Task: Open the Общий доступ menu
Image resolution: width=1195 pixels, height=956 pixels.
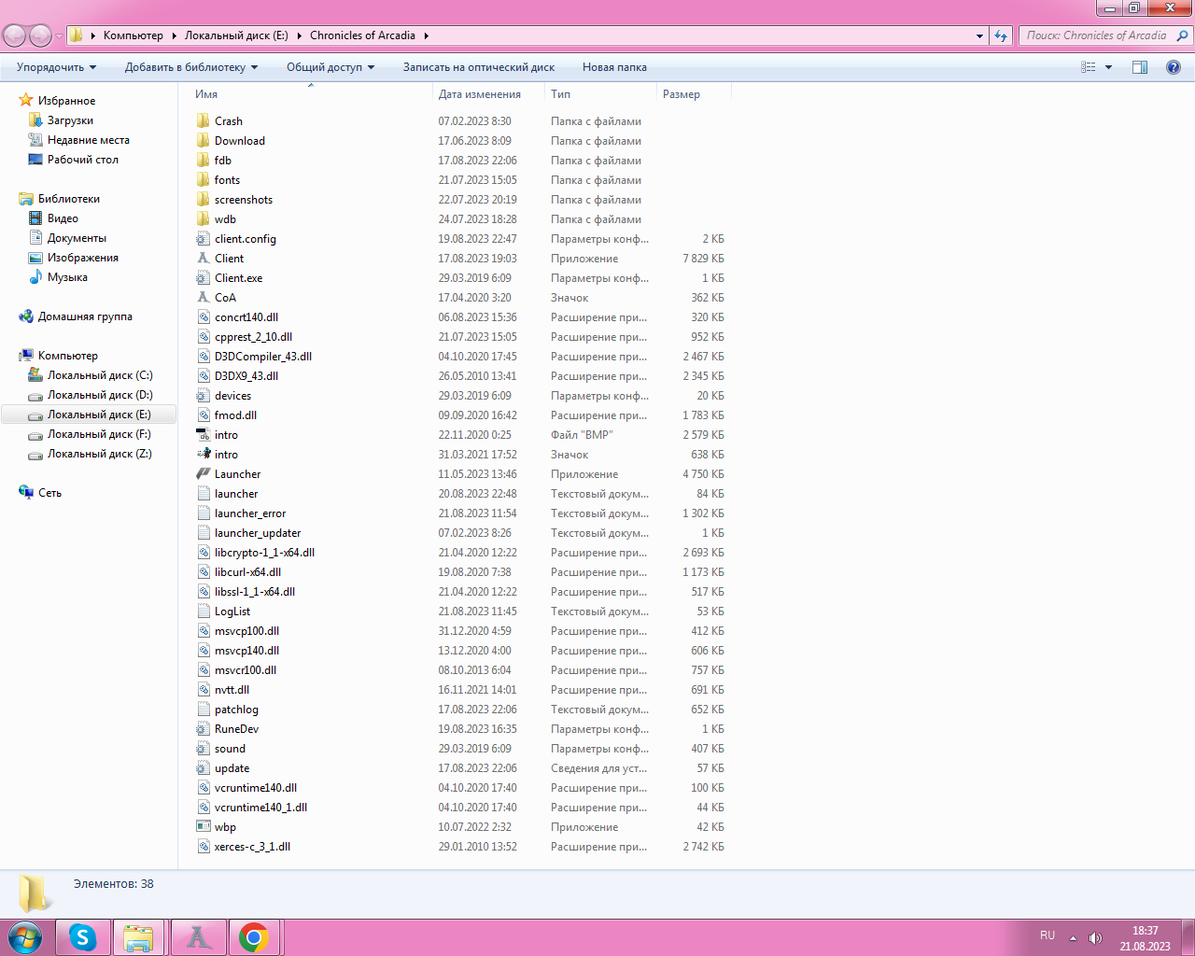Action: pos(330,67)
